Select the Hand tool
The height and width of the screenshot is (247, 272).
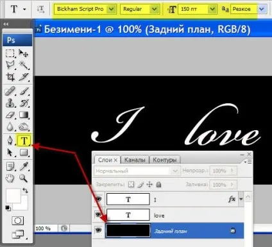10,178
